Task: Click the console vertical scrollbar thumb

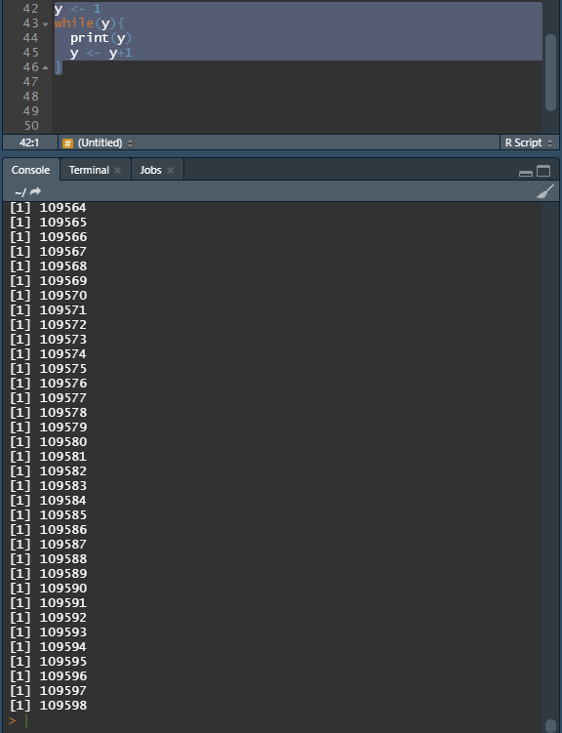Action: (550, 726)
